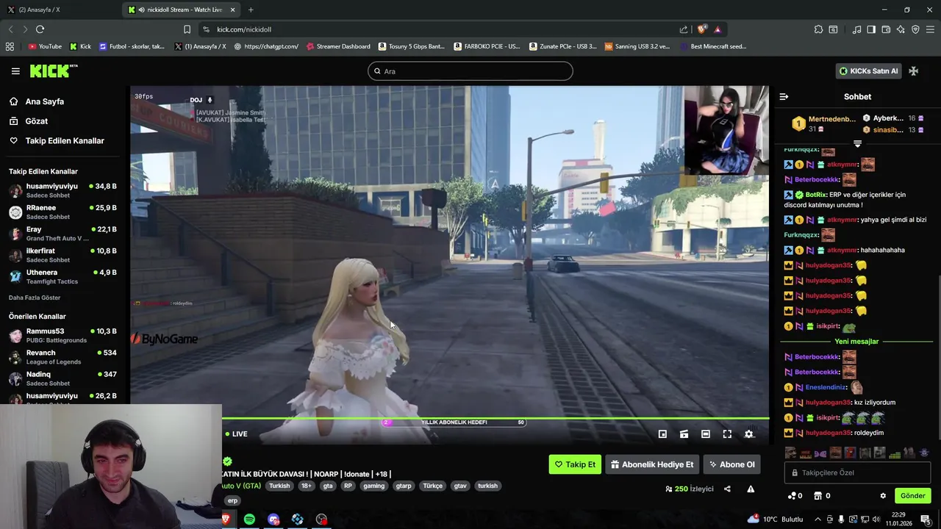Open Eray's Grand Theft Auto V channel

[62, 234]
